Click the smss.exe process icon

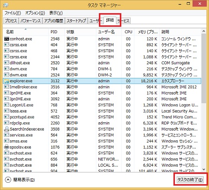6,141
